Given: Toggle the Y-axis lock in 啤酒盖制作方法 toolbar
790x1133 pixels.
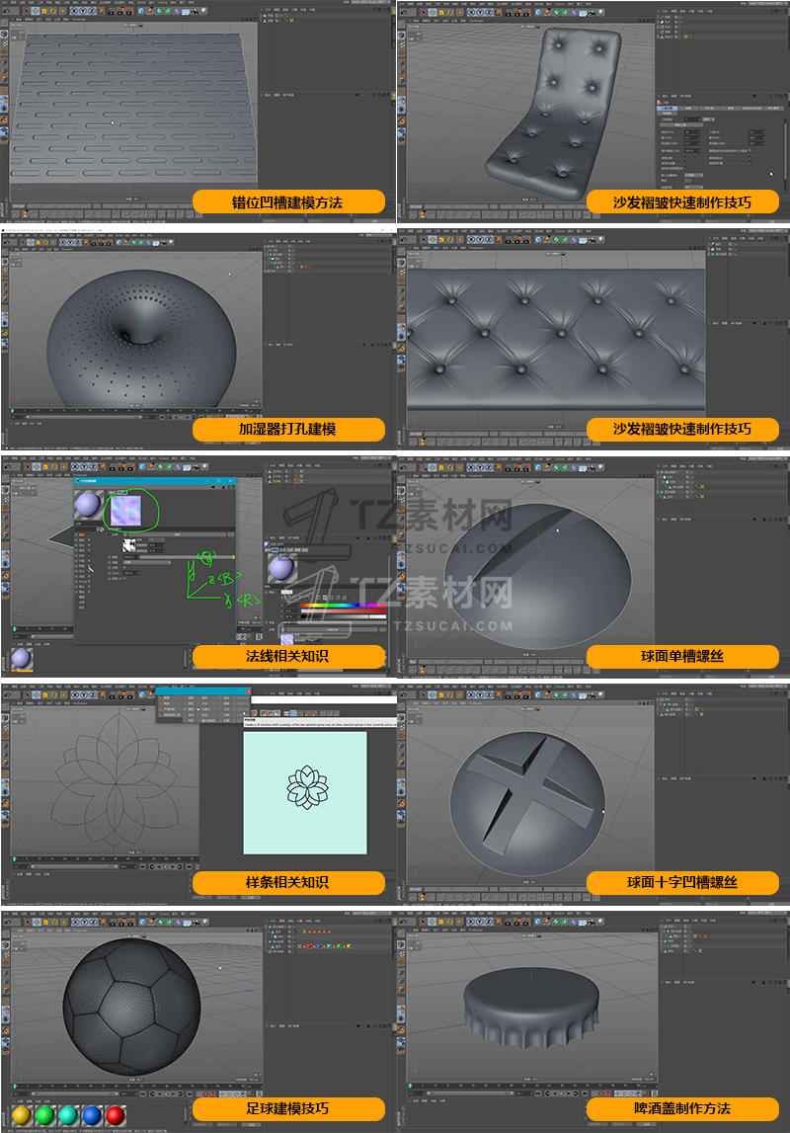Looking at the screenshot, I should pyautogui.click(x=480, y=922).
